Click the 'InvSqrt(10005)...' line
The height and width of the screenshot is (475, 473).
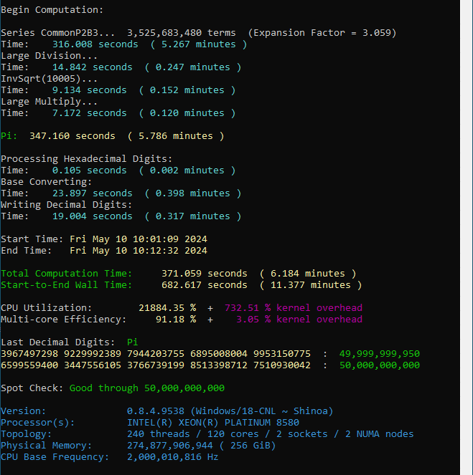tap(49, 79)
